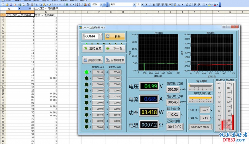Click the 断开 disconnect button

tap(115, 36)
